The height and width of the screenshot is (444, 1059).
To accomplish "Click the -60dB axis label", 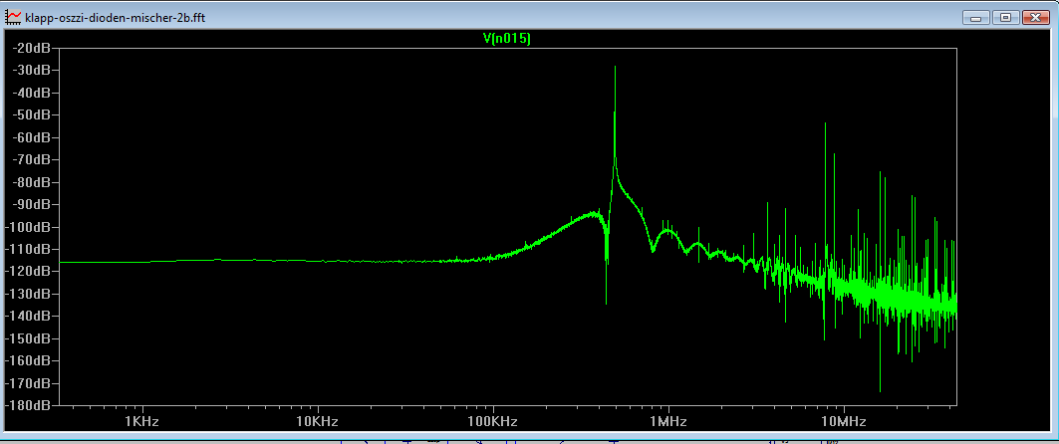I will tap(31, 137).
